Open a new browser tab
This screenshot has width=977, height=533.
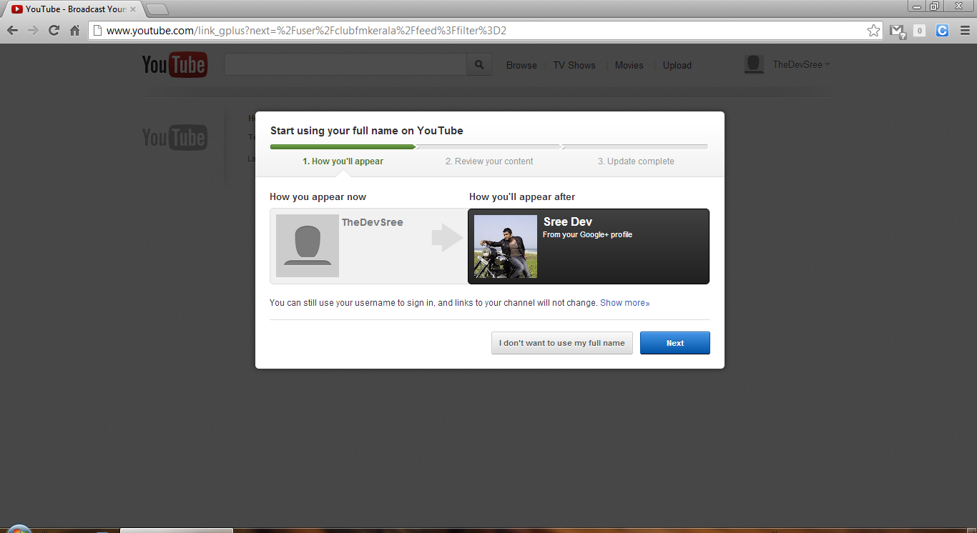point(157,9)
